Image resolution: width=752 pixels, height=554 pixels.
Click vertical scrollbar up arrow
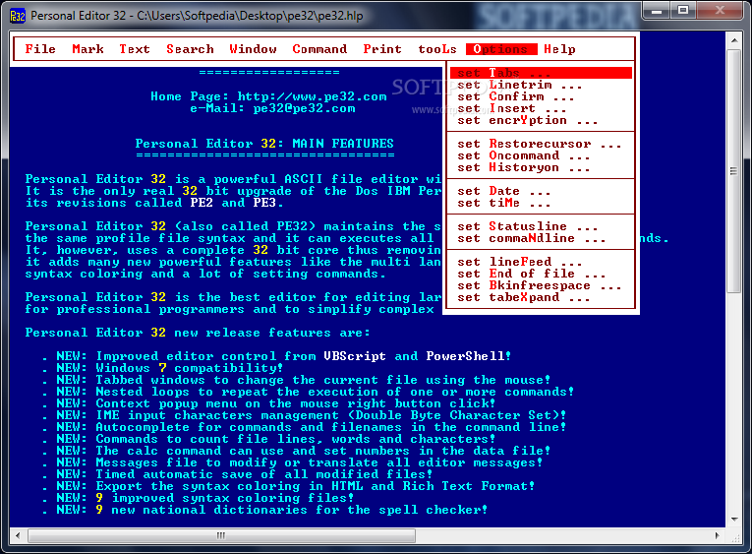[734, 40]
